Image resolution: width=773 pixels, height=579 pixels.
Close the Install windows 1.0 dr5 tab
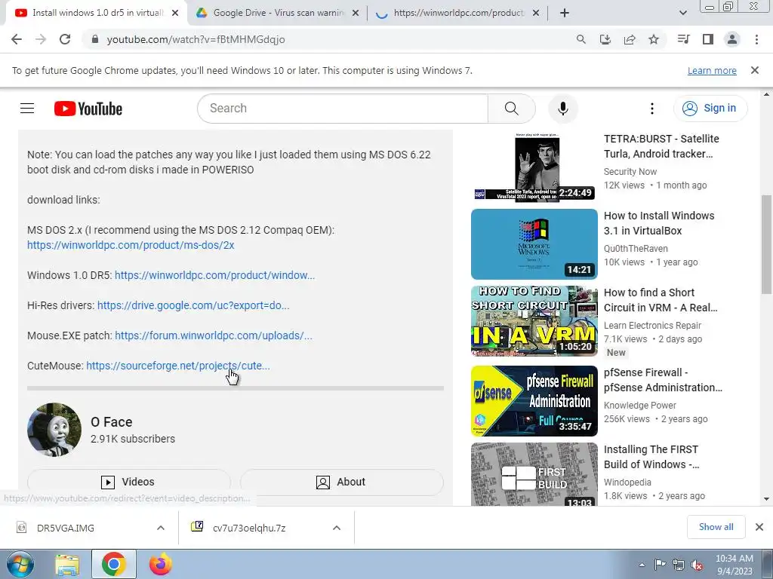click(175, 13)
